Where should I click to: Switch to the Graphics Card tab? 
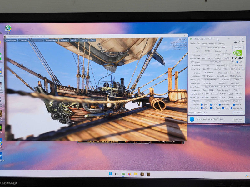pyautogui.click(x=195, y=43)
